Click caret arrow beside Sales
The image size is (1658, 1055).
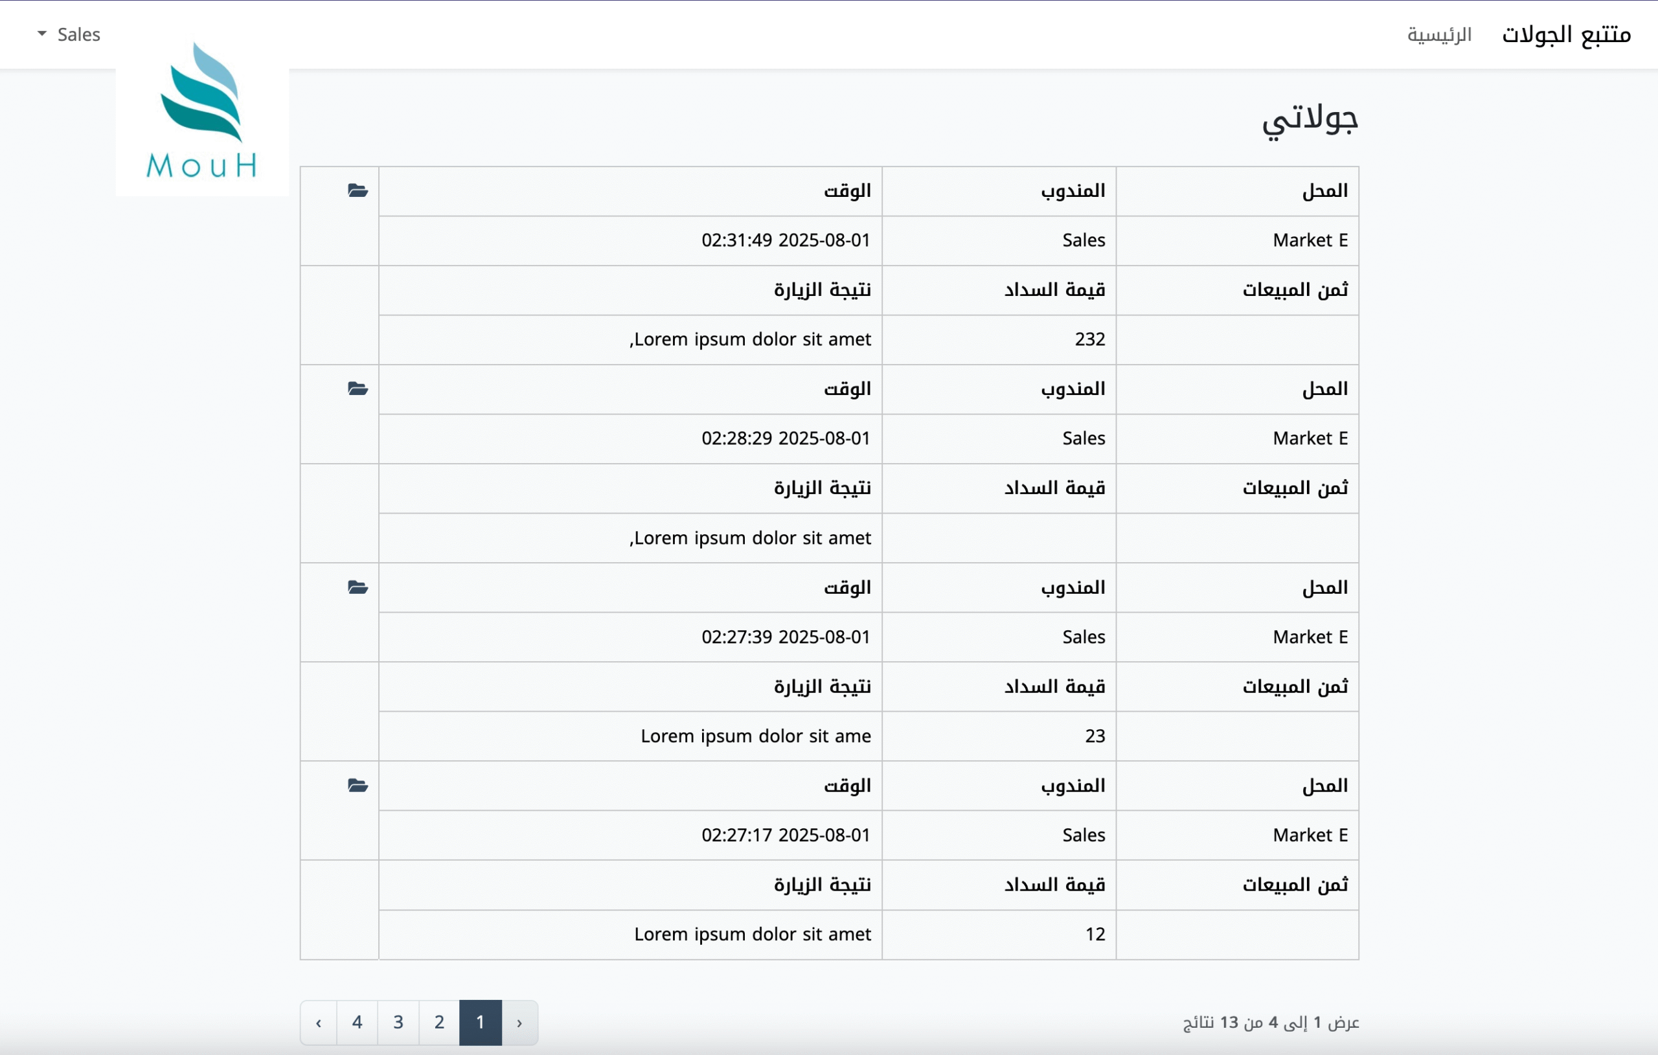[42, 33]
